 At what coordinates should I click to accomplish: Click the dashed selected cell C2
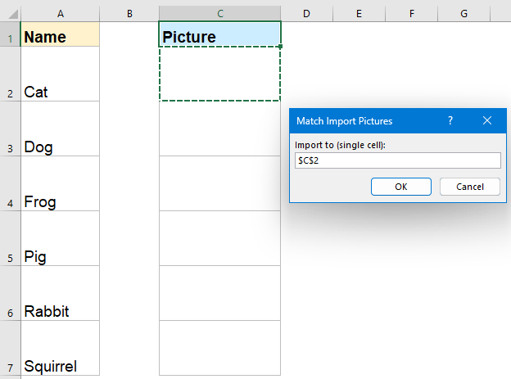click(219, 74)
